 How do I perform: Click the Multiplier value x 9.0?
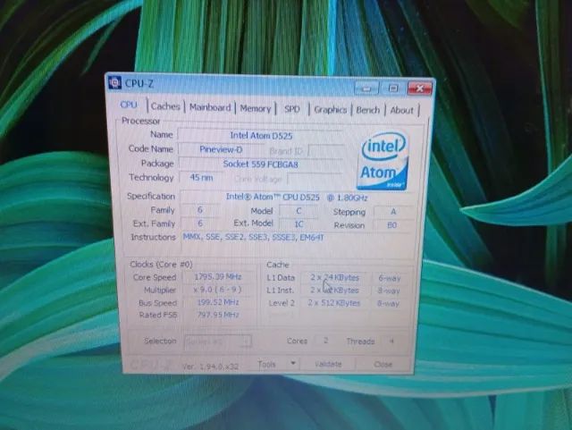coord(218,290)
